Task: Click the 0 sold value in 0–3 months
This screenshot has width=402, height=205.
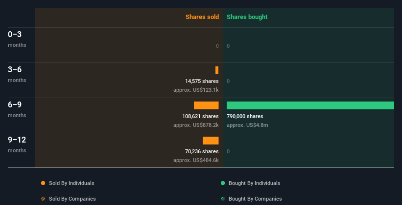Action: 217,46
